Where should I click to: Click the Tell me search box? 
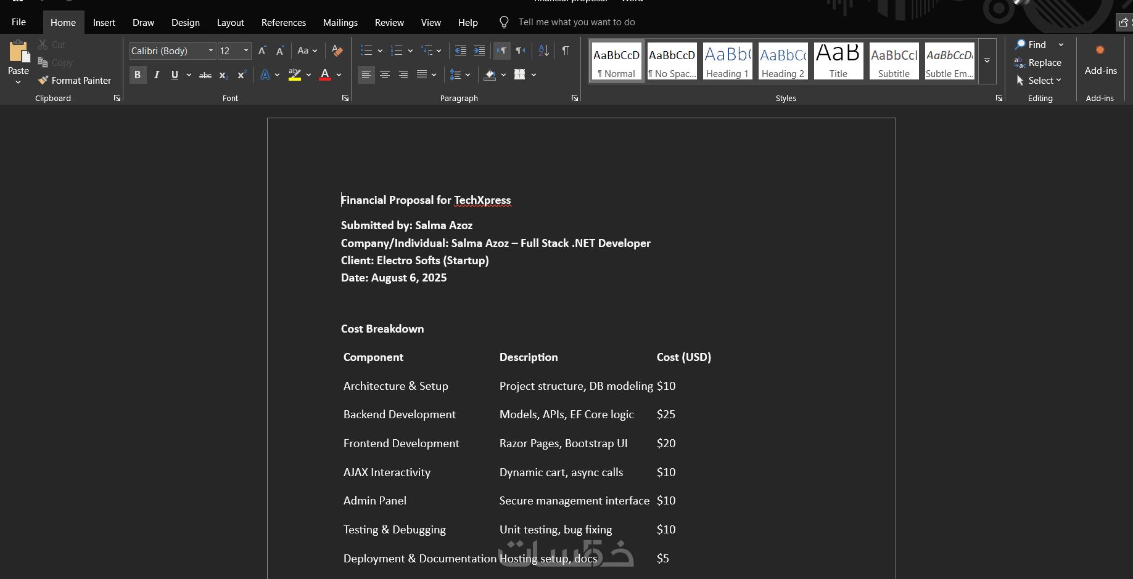(577, 22)
